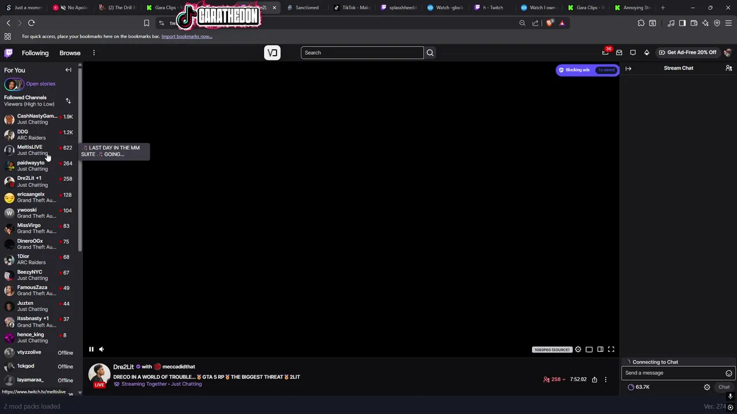The height and width of the screenshot is (414, 737).
Task: Enter fullscreen video mode
Action: tap(611, 349)
